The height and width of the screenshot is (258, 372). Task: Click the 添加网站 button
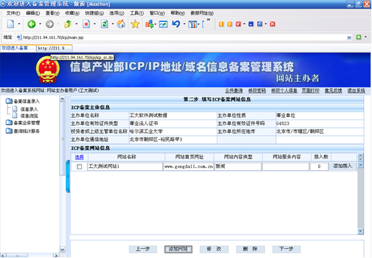178,249
